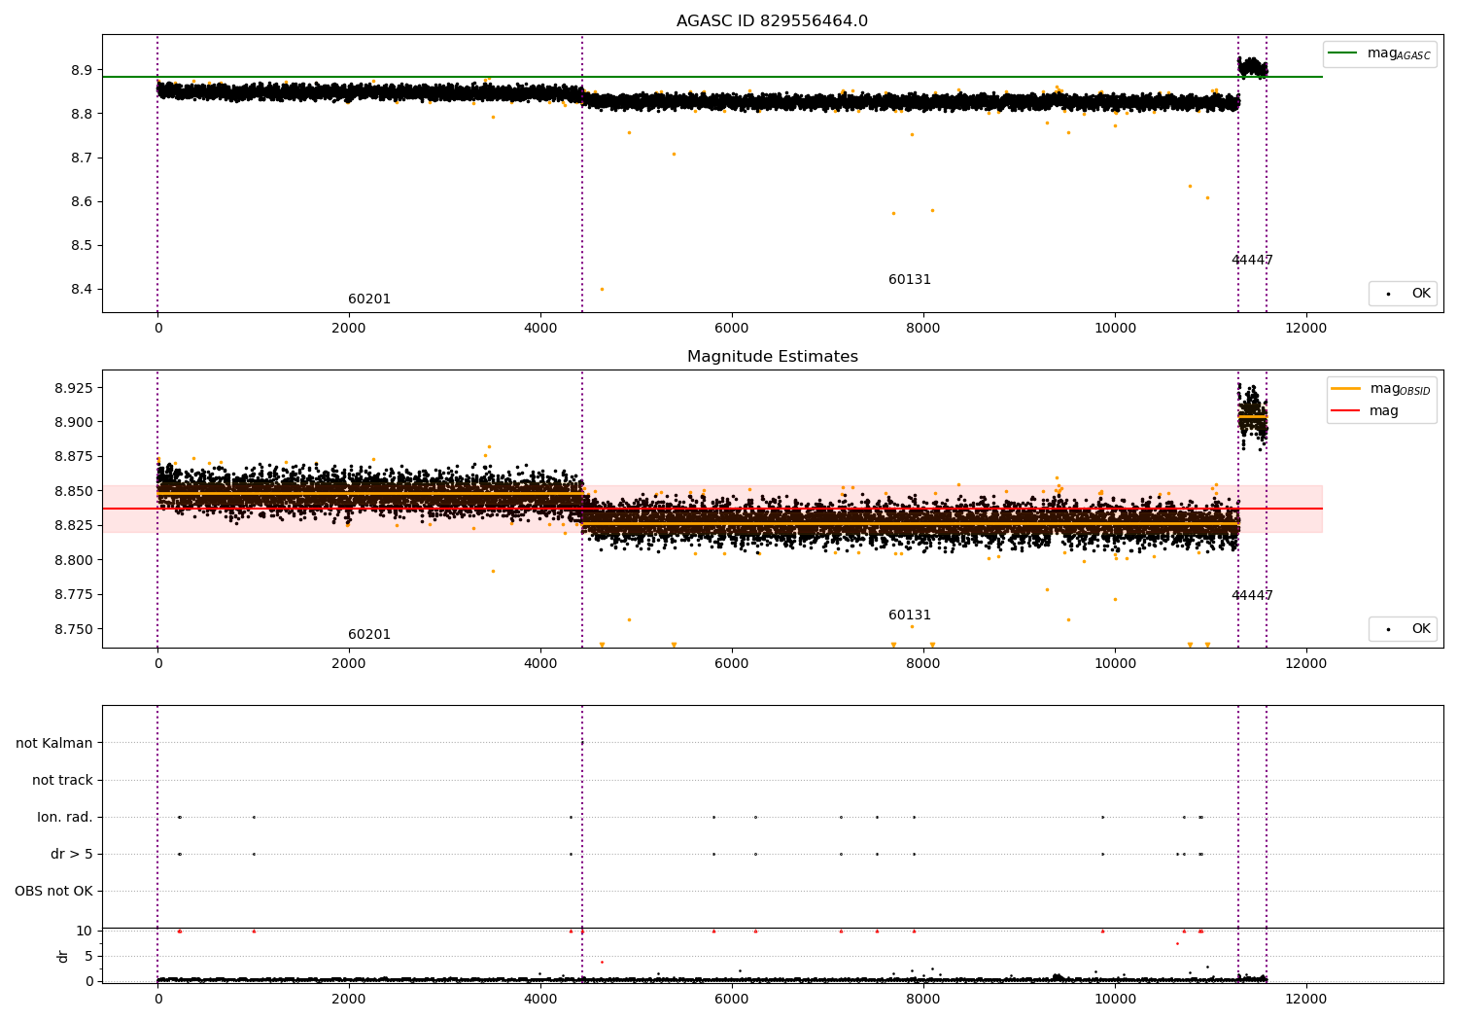This screenshot has width=1458, height=1021.
Task: Click the 'OK' legend in the top plot
Action: (x=1403, y=294)
